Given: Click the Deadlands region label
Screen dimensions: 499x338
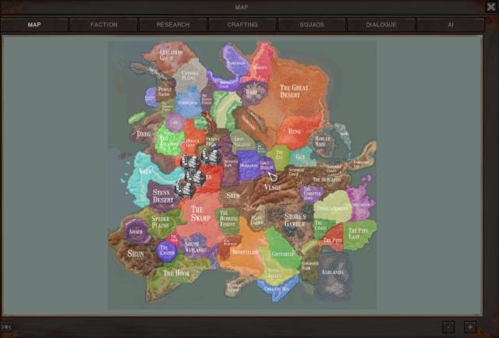Looking at the screenshot, I should pos(249,166).
